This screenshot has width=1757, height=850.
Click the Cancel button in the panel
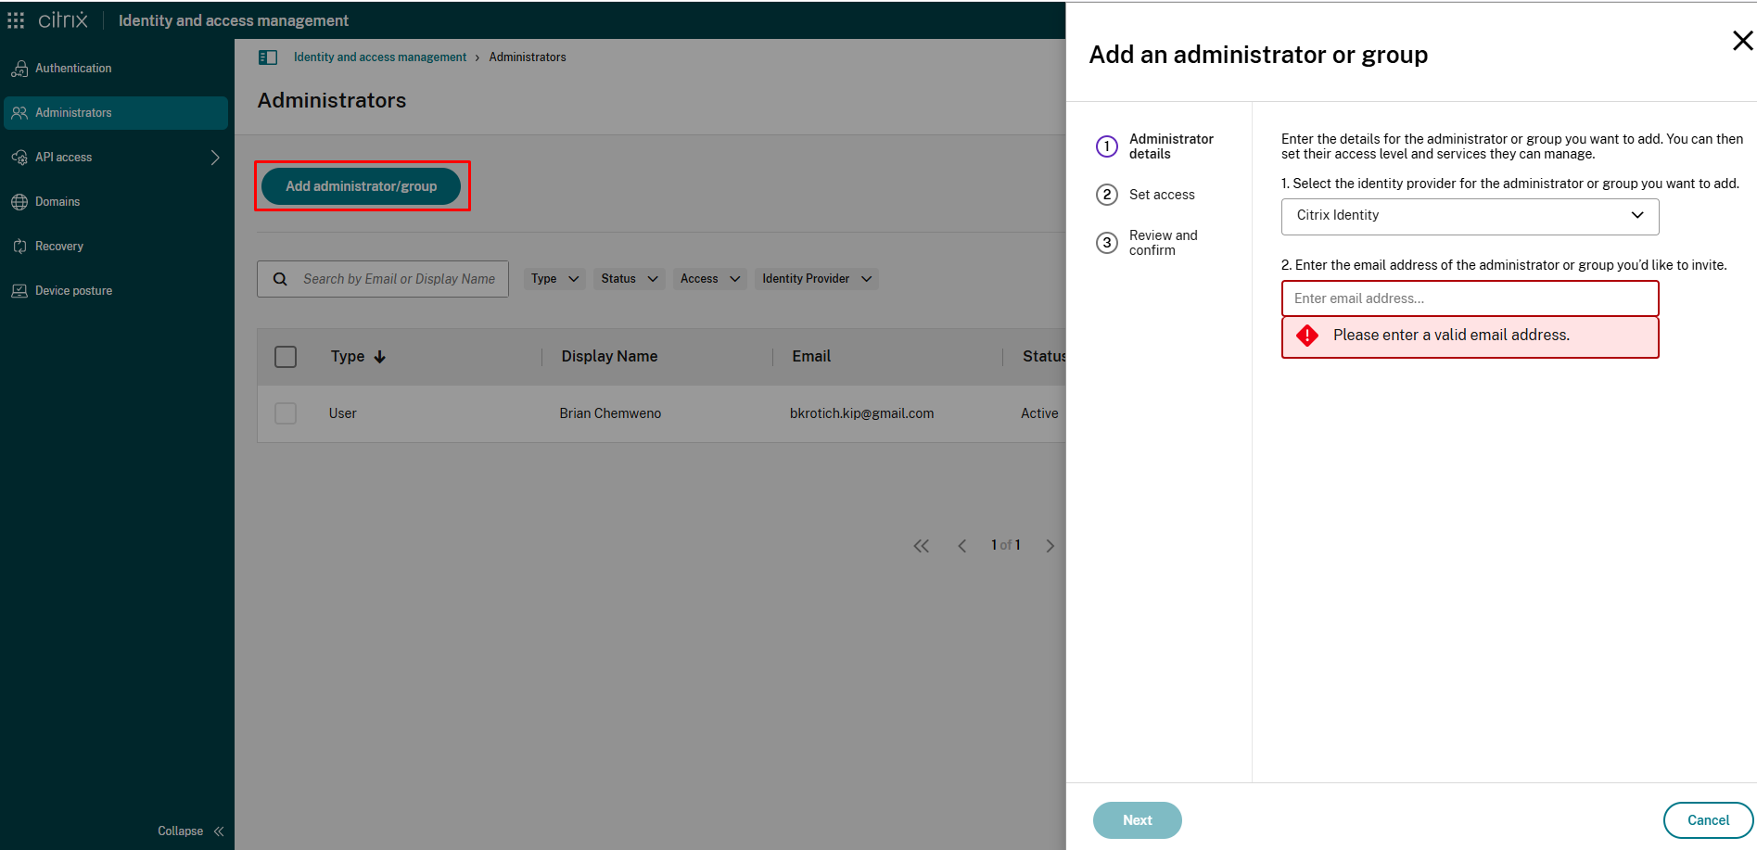1707,819
